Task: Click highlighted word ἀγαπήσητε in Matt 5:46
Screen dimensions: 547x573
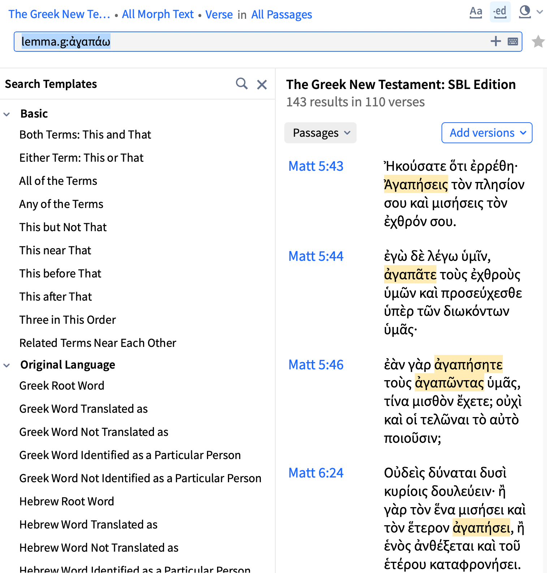Action: [468, 365]
